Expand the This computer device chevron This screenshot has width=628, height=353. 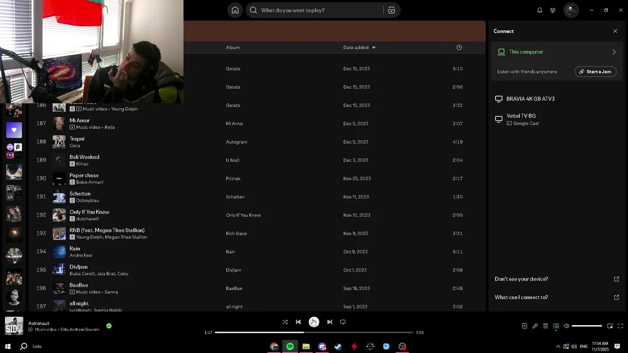coord(614,52)
